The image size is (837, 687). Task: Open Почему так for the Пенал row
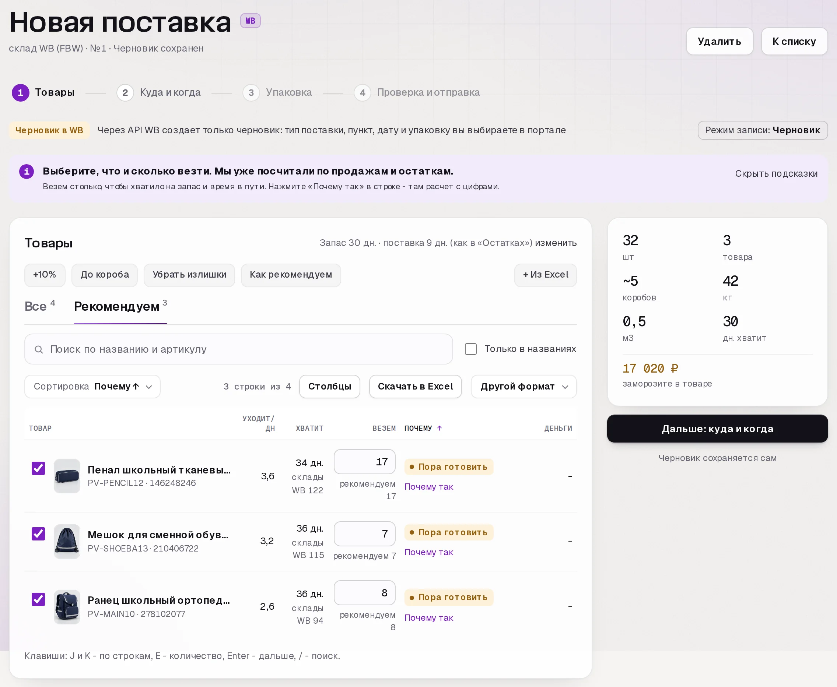click(429, 487)
